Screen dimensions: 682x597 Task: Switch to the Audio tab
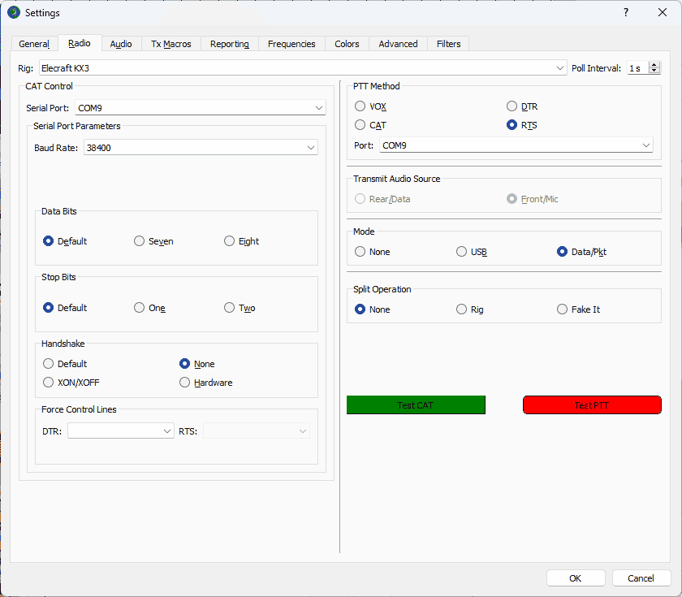[x=121, y=44]
